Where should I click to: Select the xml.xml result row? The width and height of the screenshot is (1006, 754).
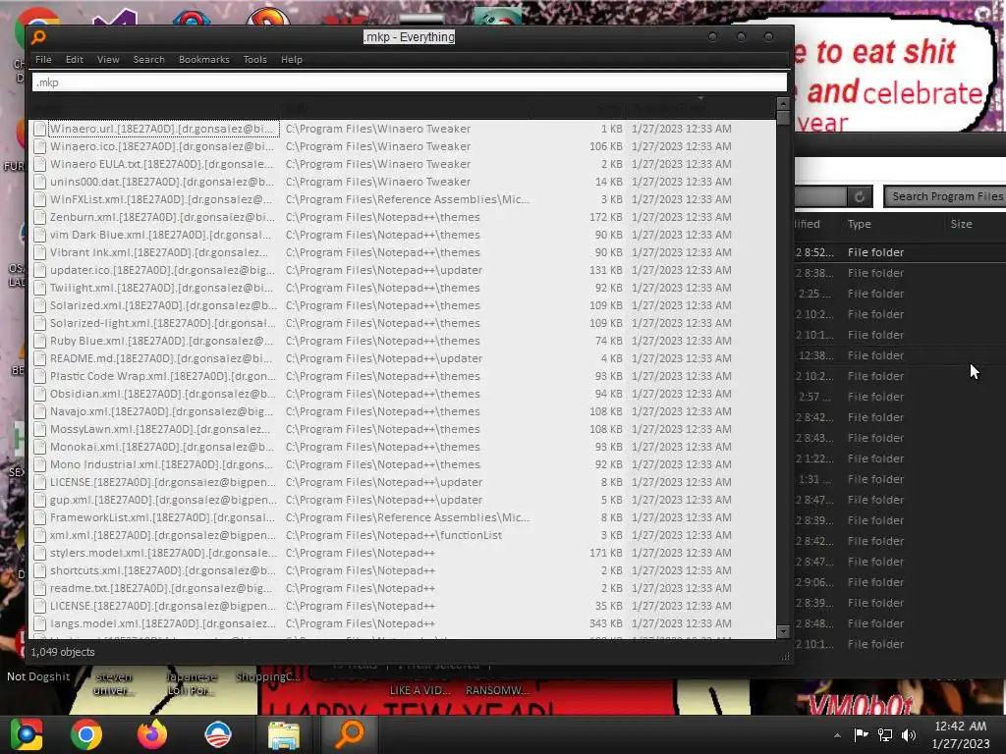[x=403, y=535]
